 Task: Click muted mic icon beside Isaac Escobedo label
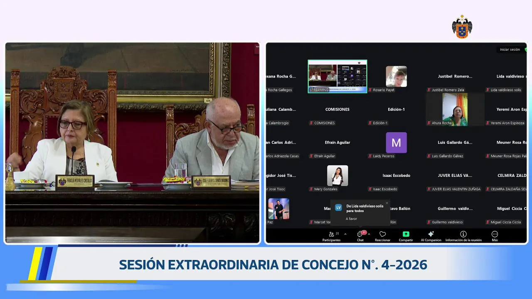(x=370, y=189)
